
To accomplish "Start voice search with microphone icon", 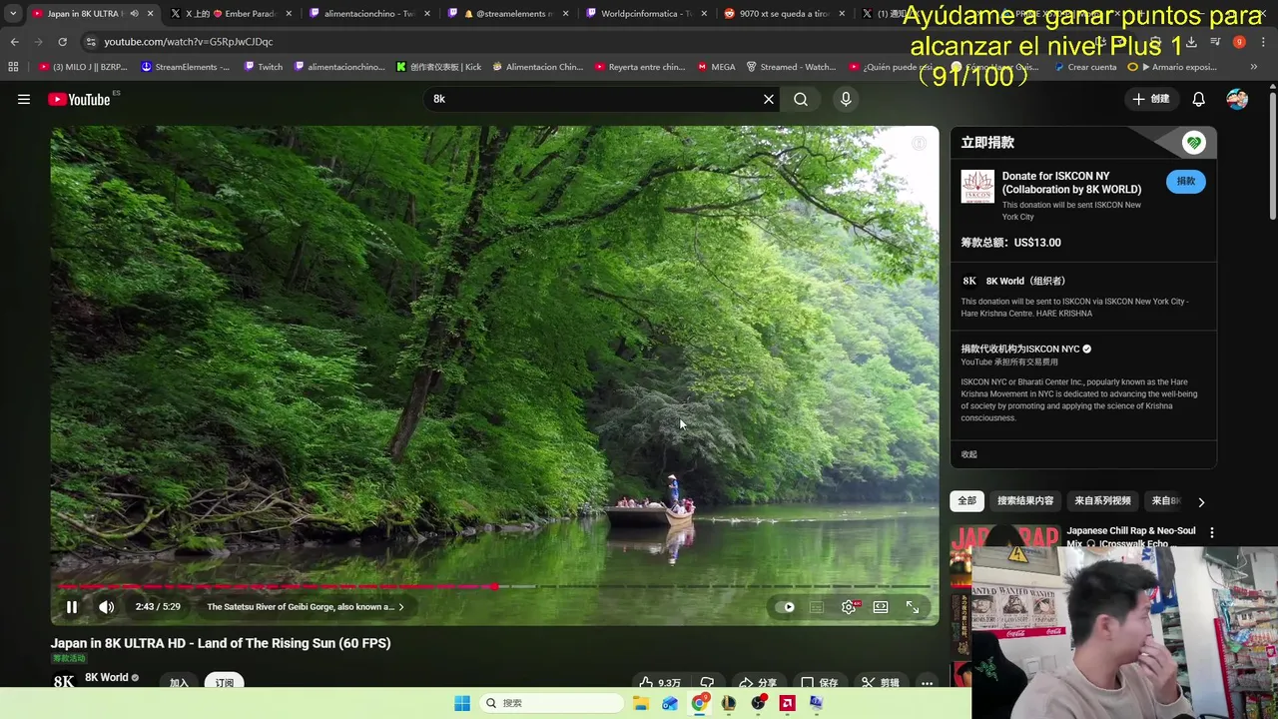I will pyautogui.click(x=846, y=99).
